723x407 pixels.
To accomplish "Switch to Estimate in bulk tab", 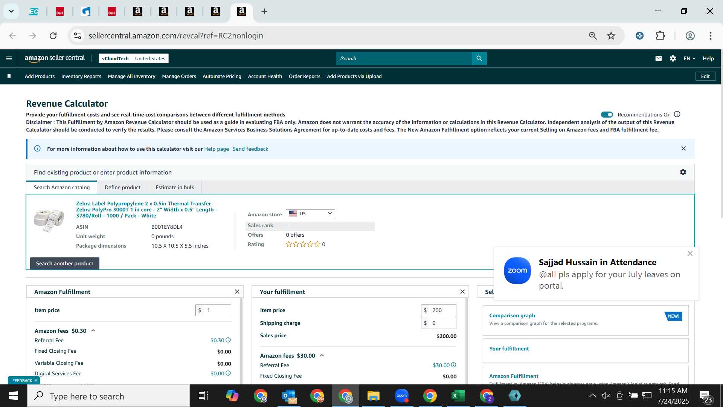I will [x=175, y=187].
